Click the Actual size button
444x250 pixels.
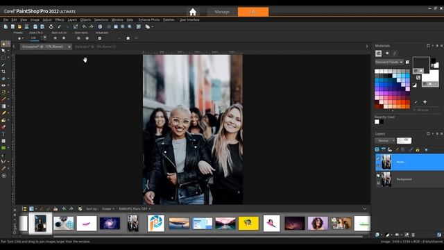pos(100,38)
